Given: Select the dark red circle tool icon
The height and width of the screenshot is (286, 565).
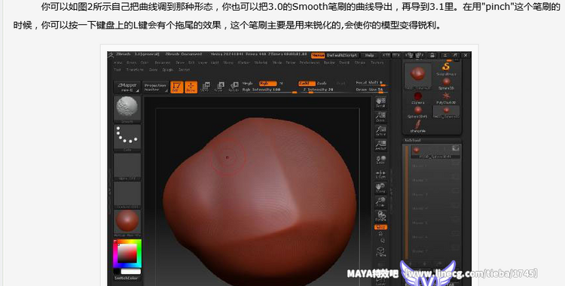Looking at the screenshot, I should coord(417,98).
